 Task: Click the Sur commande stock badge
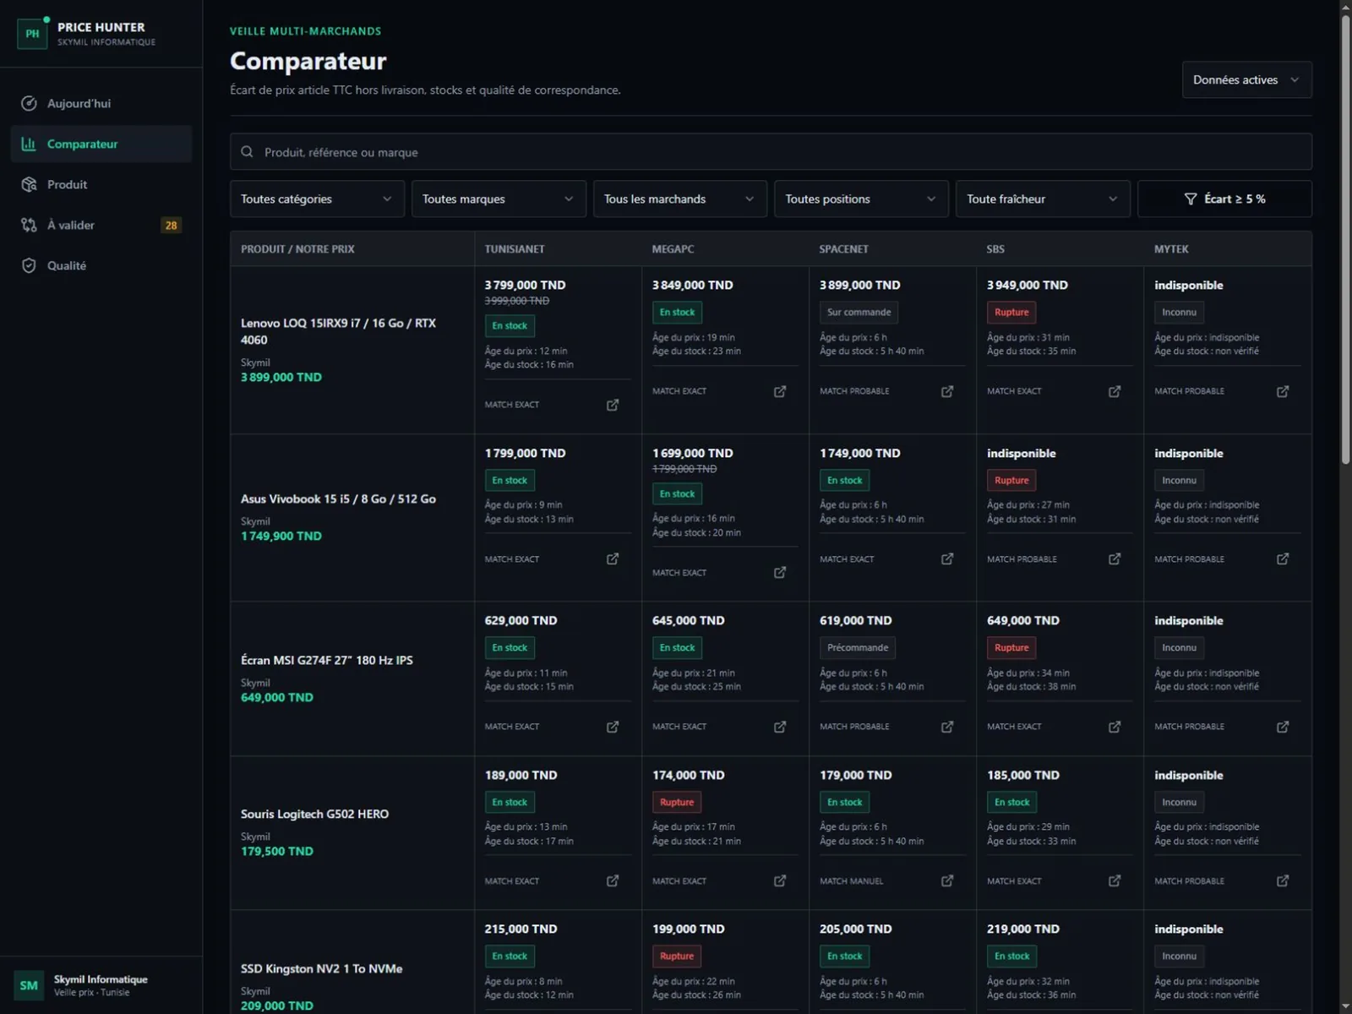(x=859, y=312)
